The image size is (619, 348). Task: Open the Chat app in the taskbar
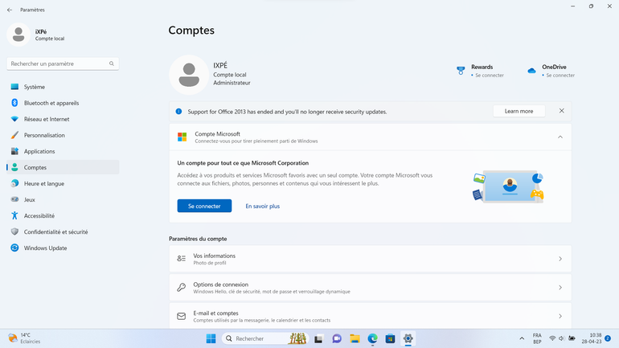point(337,338)
